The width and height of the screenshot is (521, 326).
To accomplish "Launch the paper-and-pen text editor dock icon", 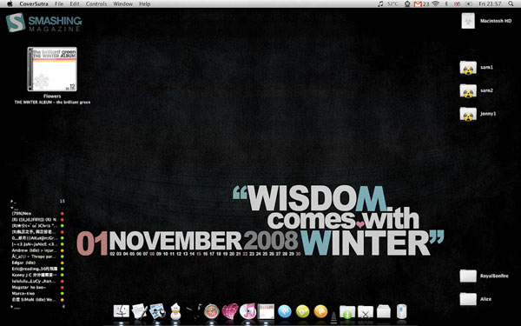I will [x=139, y=312].
